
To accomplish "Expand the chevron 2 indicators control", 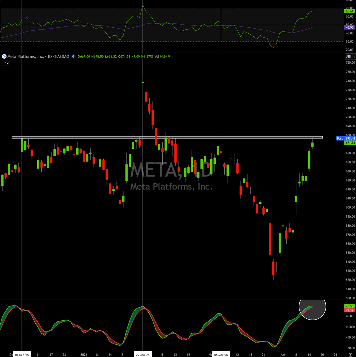I will 5,63.
